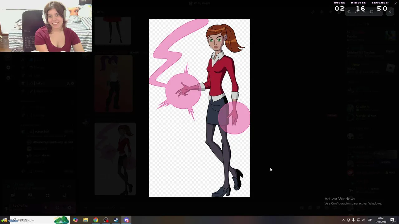Click the camera-in-use tray icon

click(x=349, y=220)
